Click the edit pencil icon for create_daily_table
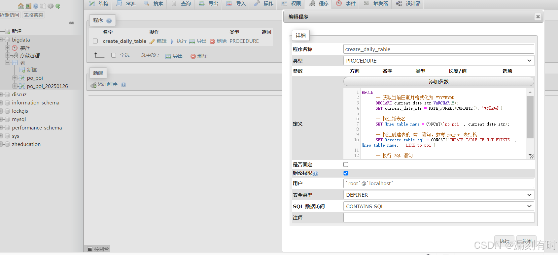The height and width of the screenshot is (255, 558). pyautogui.click(x=152, y=42)
